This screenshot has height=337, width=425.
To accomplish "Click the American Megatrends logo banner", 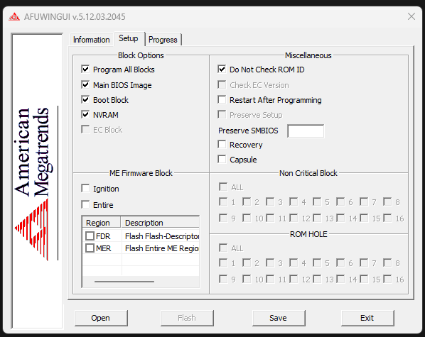I will [x=37, y=181].
